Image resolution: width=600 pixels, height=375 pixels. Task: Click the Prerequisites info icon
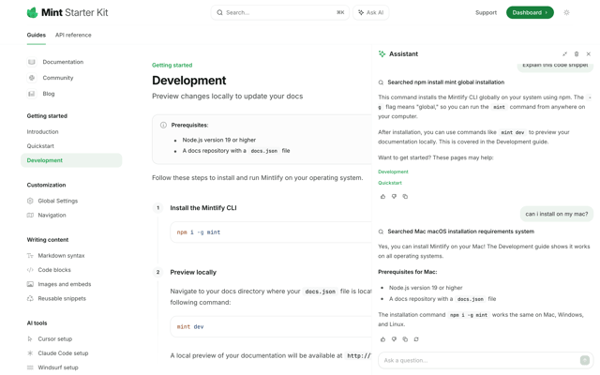pos(163,125)
